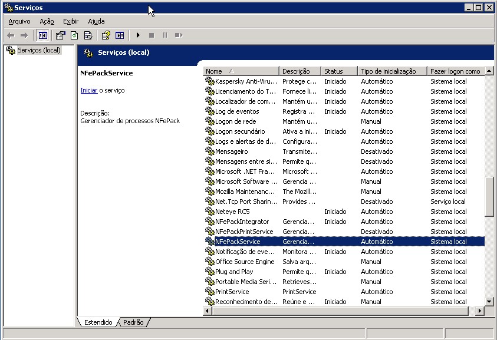The image size is (497, 340).
Task: Select Serviços (local) in the tree
Action: [39, 50]
